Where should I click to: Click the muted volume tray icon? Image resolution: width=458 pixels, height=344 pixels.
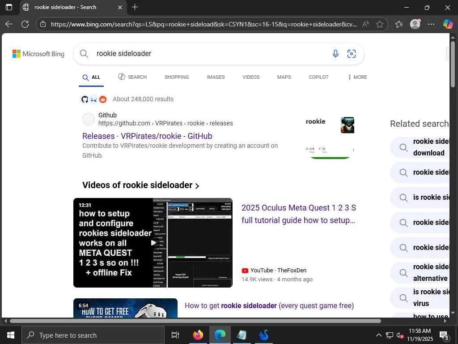400,335
